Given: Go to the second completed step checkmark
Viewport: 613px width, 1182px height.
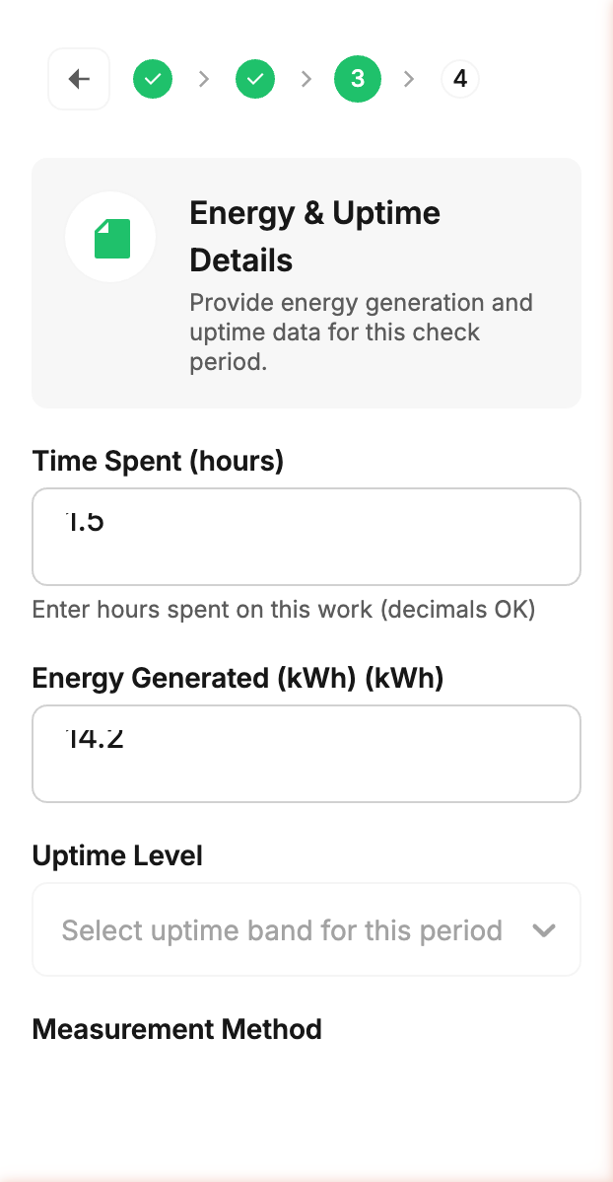Looking at the screenshot, I should pos(255,79).
